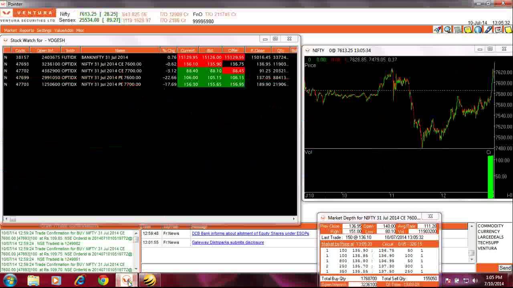This screenshot has width=513, height=288.
Task: Select NIFTY 31 Jul 2014 PE 7600.00 row
Action: (x=150, y=78)
